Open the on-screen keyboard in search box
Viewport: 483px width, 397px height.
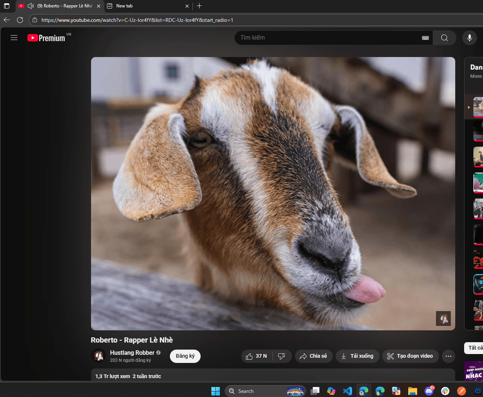[425, 38]
